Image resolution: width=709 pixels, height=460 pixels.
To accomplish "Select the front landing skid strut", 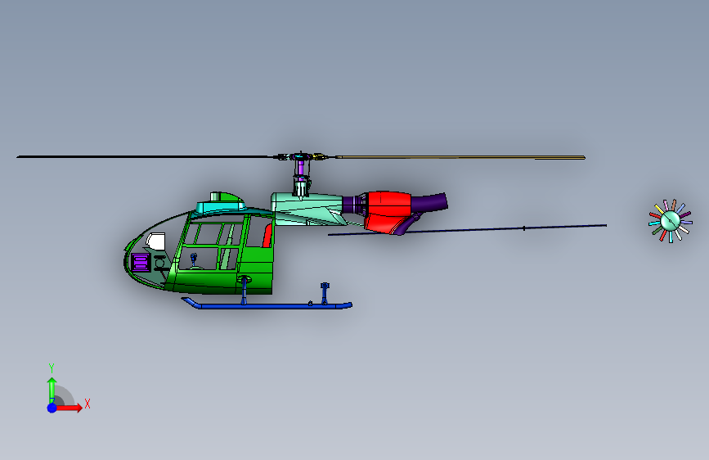I will pos(245,290).
